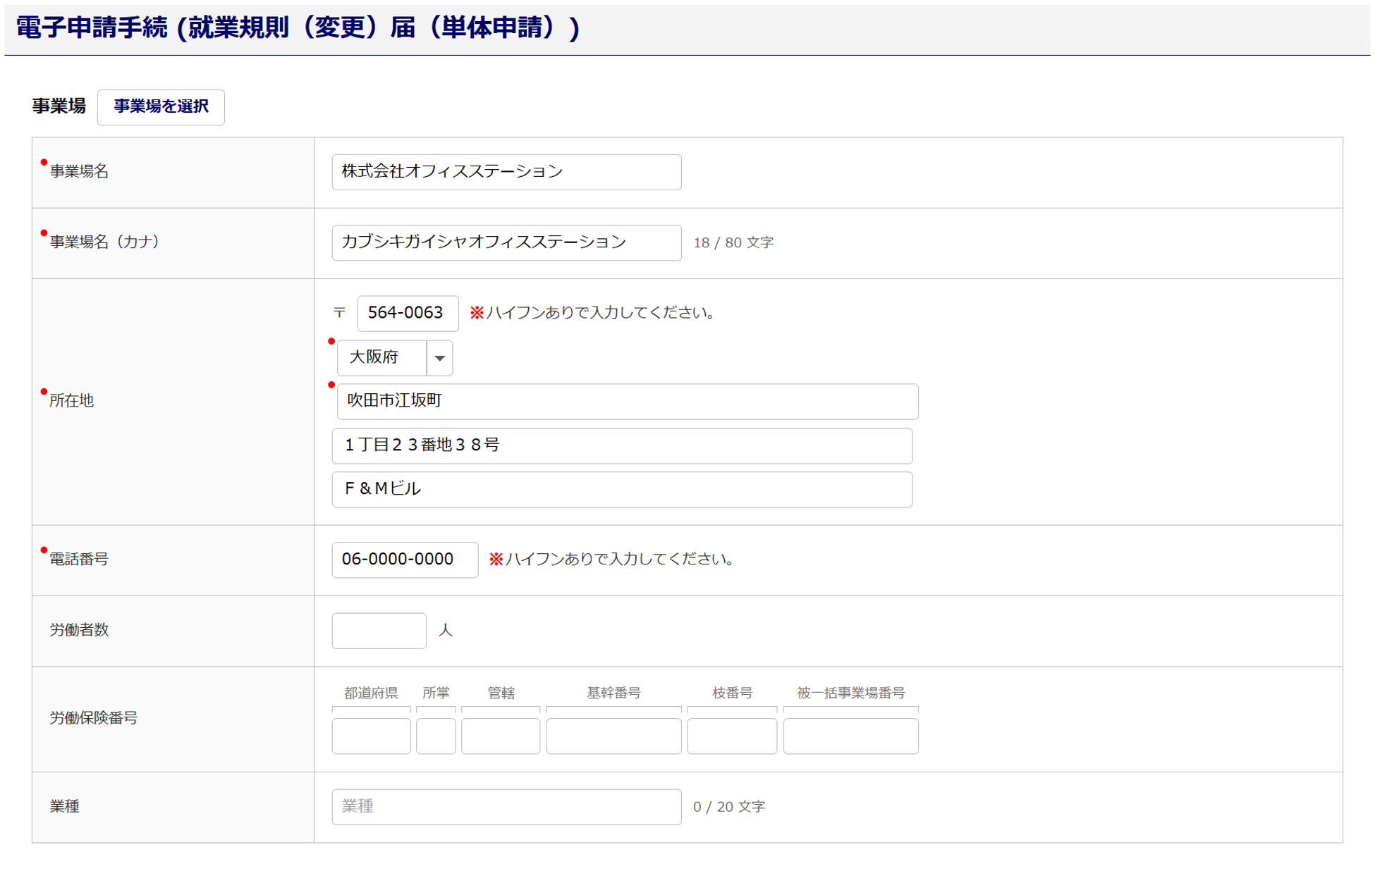Select the 管轄 labor insurance field
1375x871 pixels.
pos(500,736)
